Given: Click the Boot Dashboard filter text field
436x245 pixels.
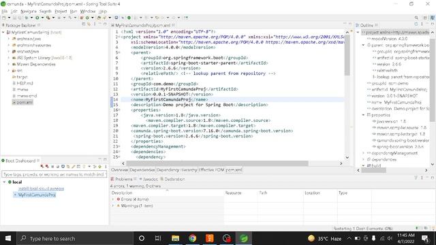Looking at the screenshot, I should coord(54,174).
